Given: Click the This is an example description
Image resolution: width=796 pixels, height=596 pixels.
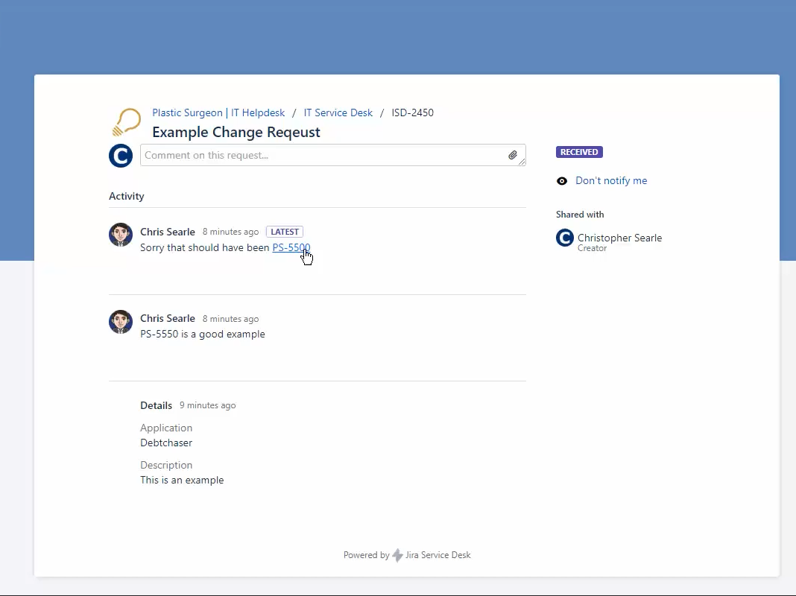Looking at the screenshot, I should [x=182, y=480].
